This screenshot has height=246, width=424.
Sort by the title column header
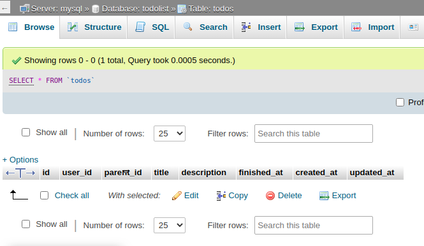[161, 173]
